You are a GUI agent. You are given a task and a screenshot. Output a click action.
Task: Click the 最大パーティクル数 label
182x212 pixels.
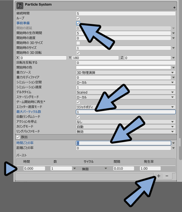pyautogui.click(x=29, y=112)
